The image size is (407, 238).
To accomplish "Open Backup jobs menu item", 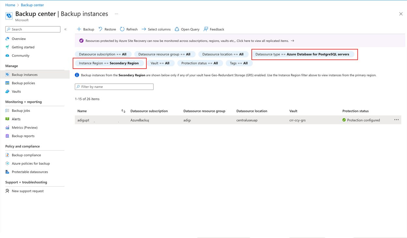I will [x=21, y=111].
